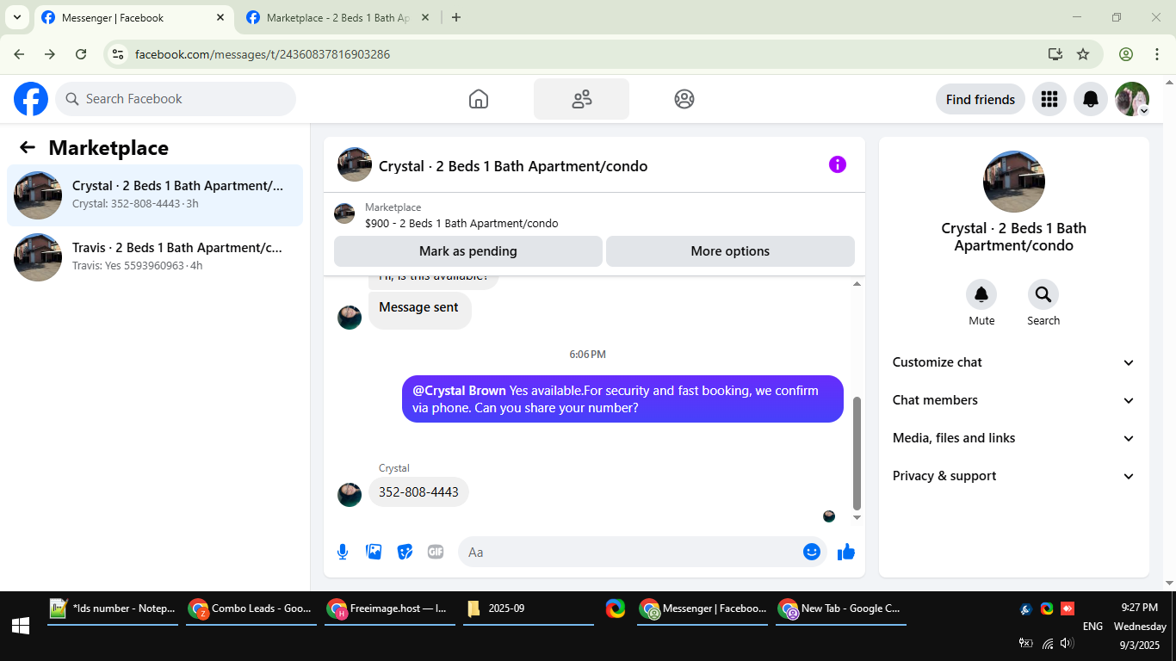Attach a photo using the image icon
Screen dimensions: 1176x661
click(x=374, y=552)
